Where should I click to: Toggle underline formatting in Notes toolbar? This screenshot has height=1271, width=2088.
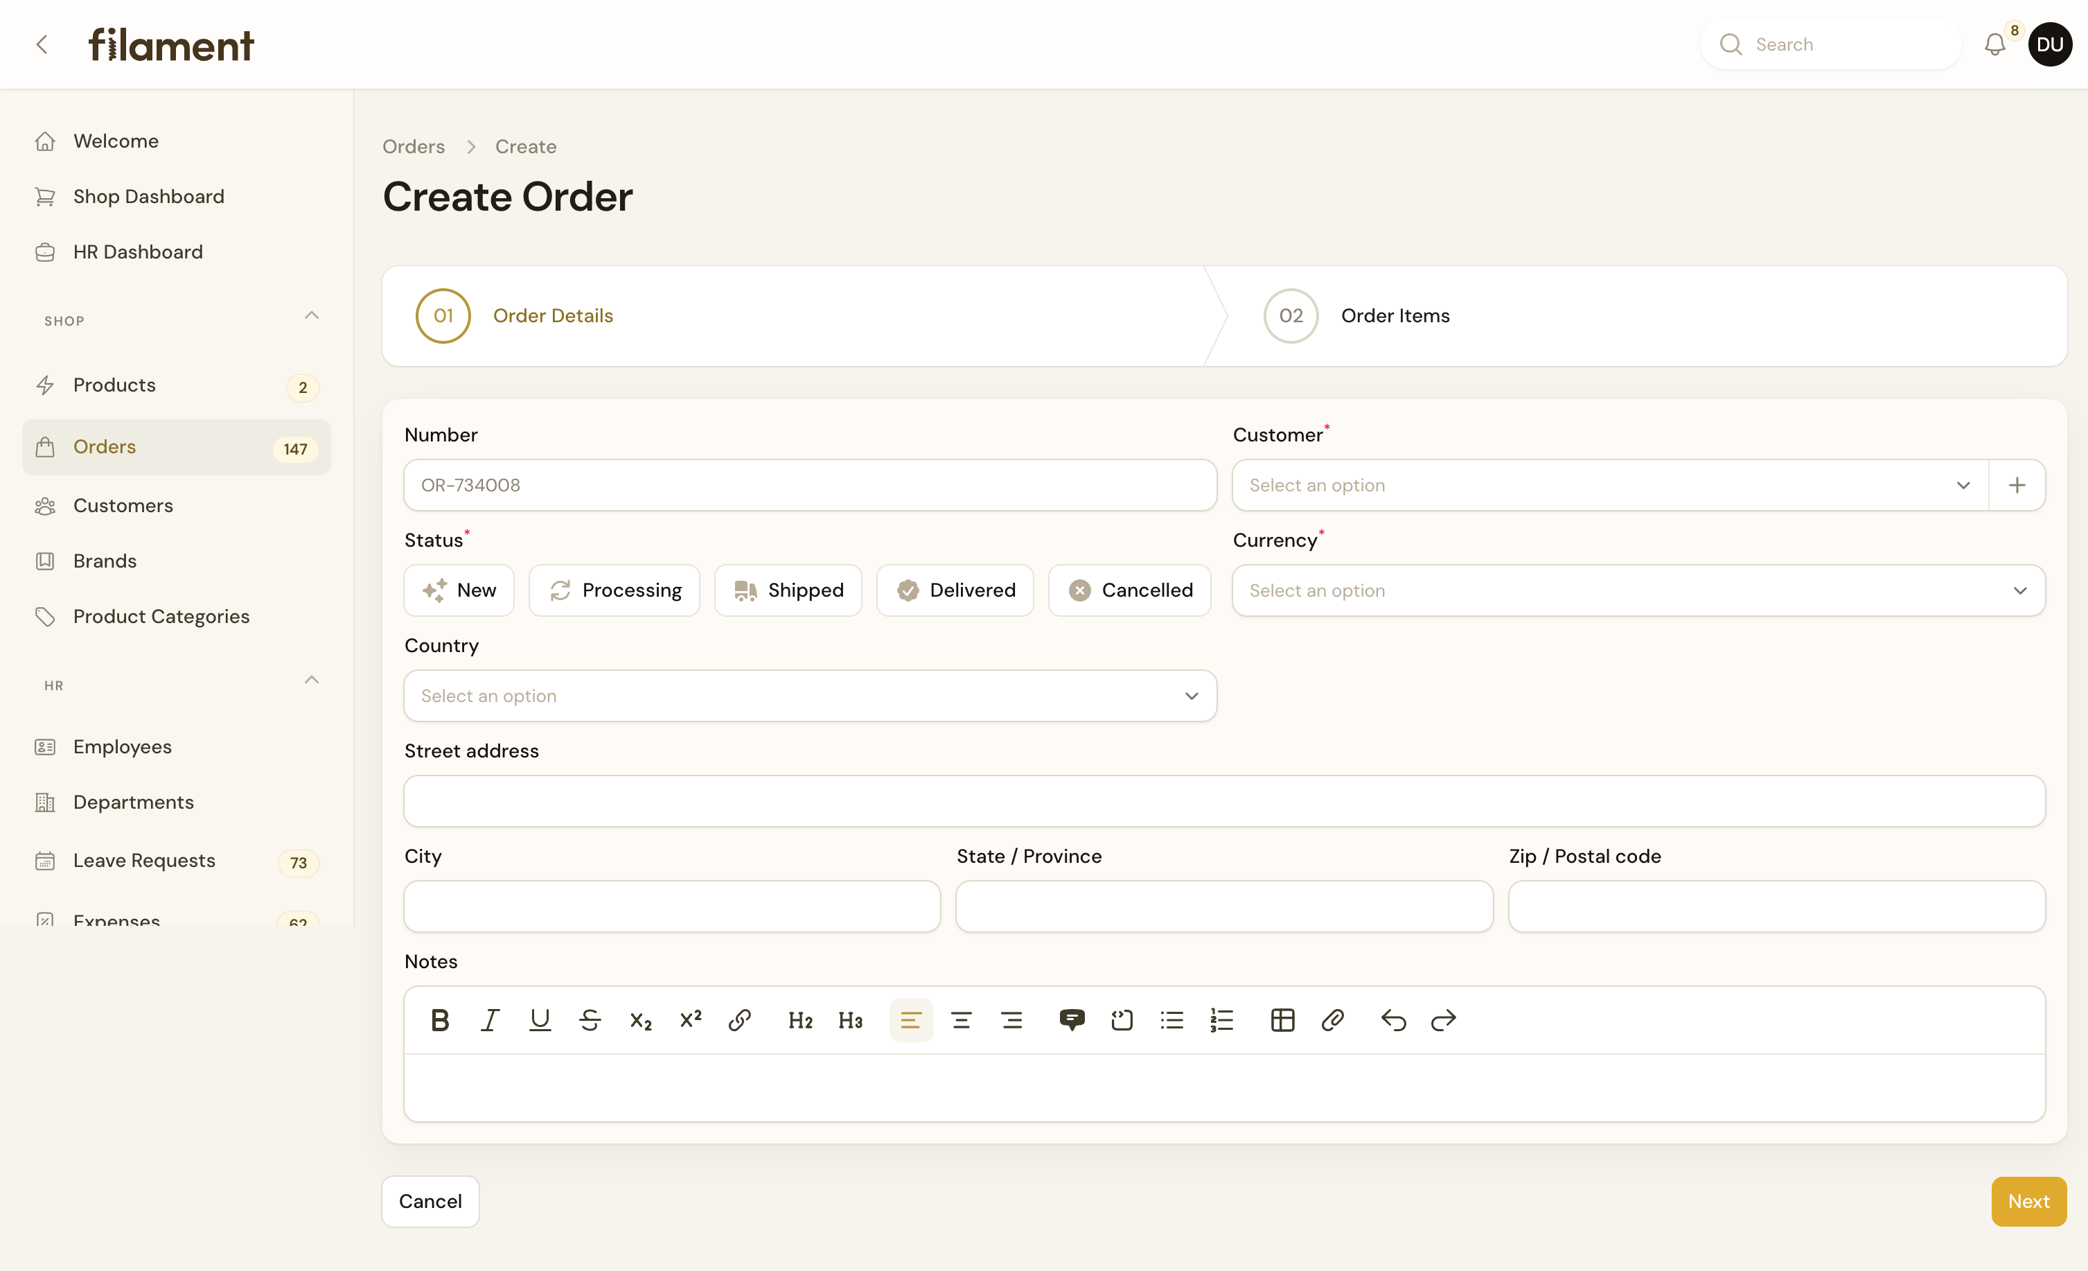[x=540, y=1020]
